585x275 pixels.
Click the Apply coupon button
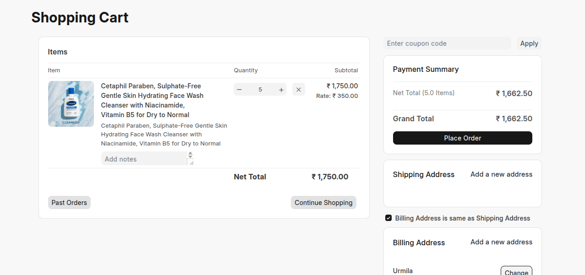(529, 43)
